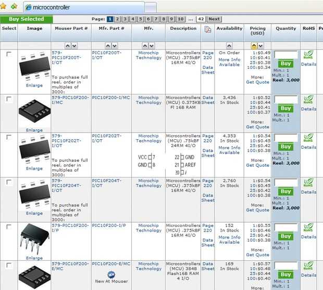Sort Mouser Part # descending arrow
323x290 pixels.
[74, 46]
